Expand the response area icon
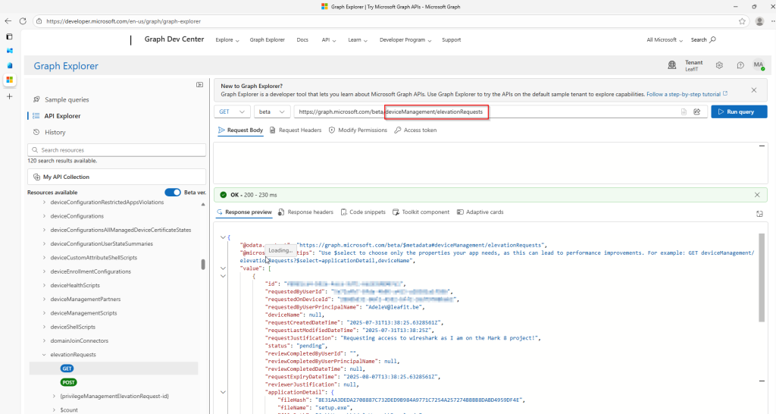Screen dimensions: 776x414 759,213
